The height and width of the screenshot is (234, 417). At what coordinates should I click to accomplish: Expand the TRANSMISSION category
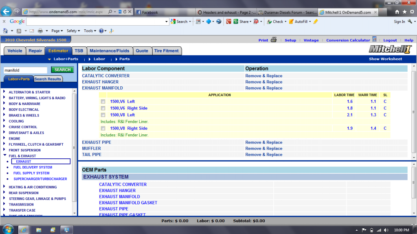point(4,204)
